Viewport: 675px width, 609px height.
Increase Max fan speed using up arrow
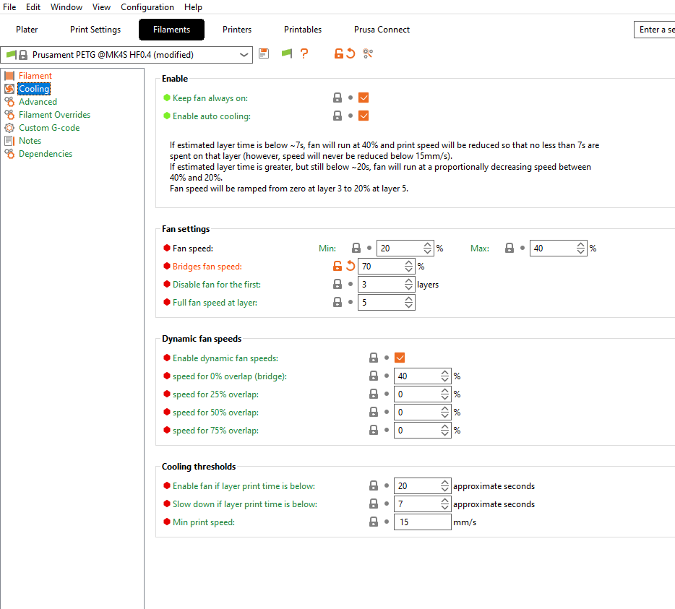(581, 245)
